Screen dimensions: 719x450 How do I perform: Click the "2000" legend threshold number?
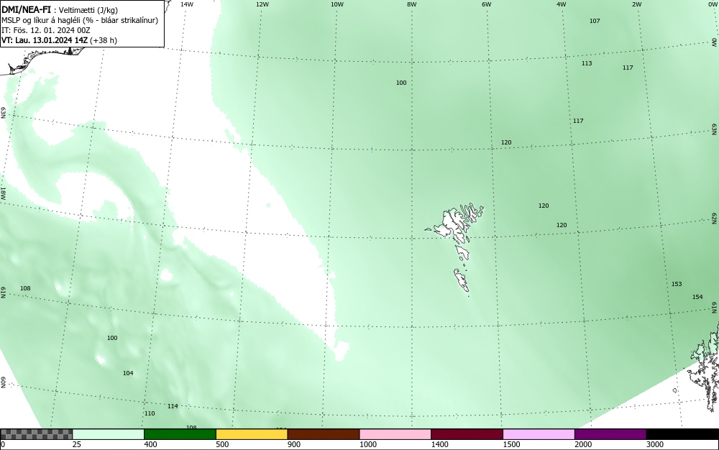pos(583,444)
